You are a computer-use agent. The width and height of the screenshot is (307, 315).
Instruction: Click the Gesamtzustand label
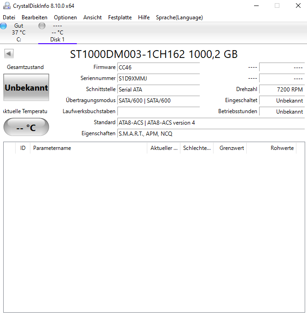pyautogui.click(x=25, y=67)
